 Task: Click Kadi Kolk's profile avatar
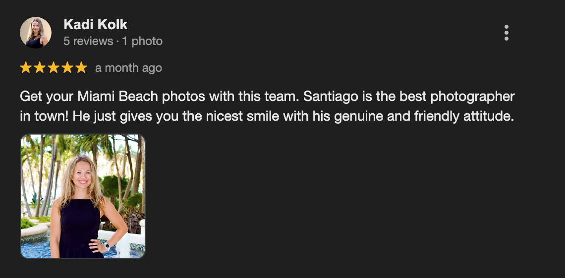(36, 33)
